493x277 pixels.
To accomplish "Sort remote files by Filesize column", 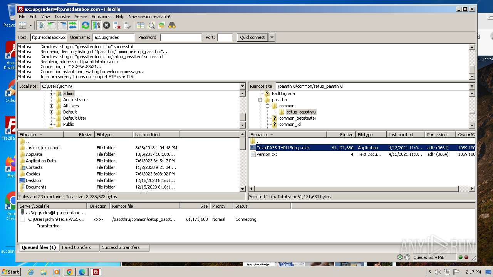I will coord(341,135).
